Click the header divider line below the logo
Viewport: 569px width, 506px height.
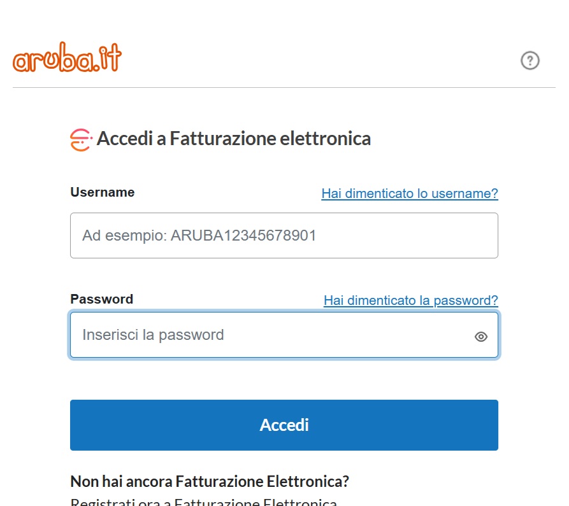(x=284, y=87)
